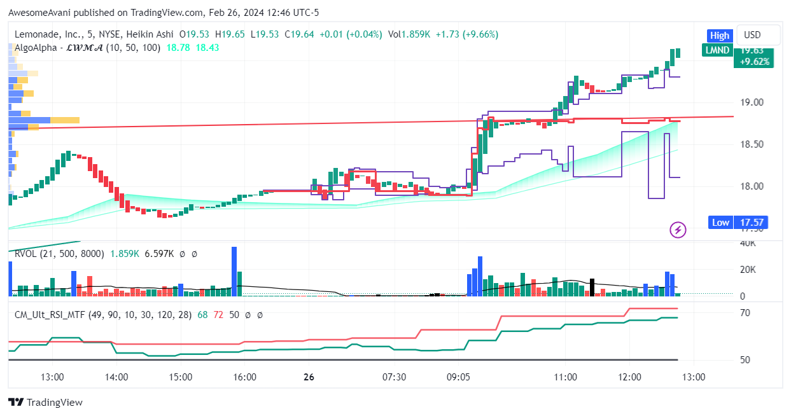The height and width of the screenshot is (416, 791).
Task: Click the 18.00 price axis label
Action: (750, 186)
